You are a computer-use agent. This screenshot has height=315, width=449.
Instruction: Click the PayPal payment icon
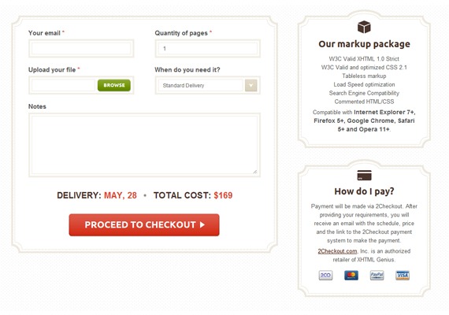(377, 275)
